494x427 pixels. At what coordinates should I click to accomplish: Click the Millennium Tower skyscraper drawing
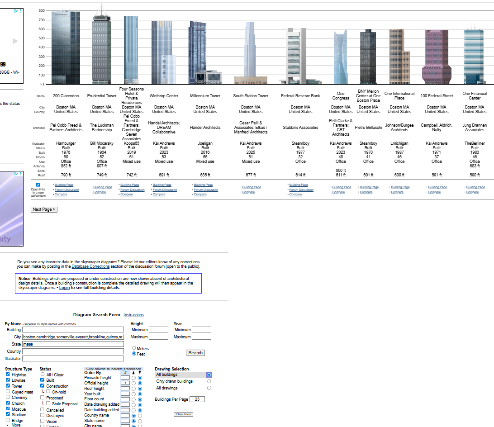[204, 52]
